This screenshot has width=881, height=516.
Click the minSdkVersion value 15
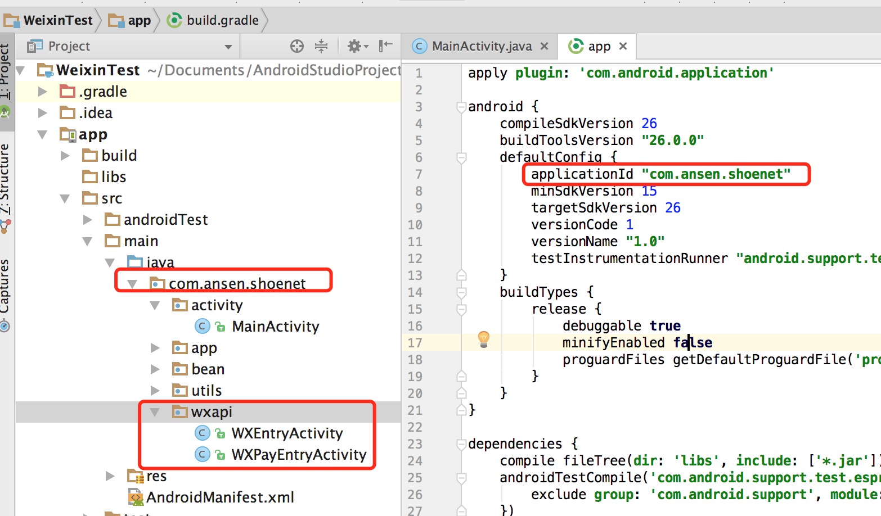tap(649, 191)
